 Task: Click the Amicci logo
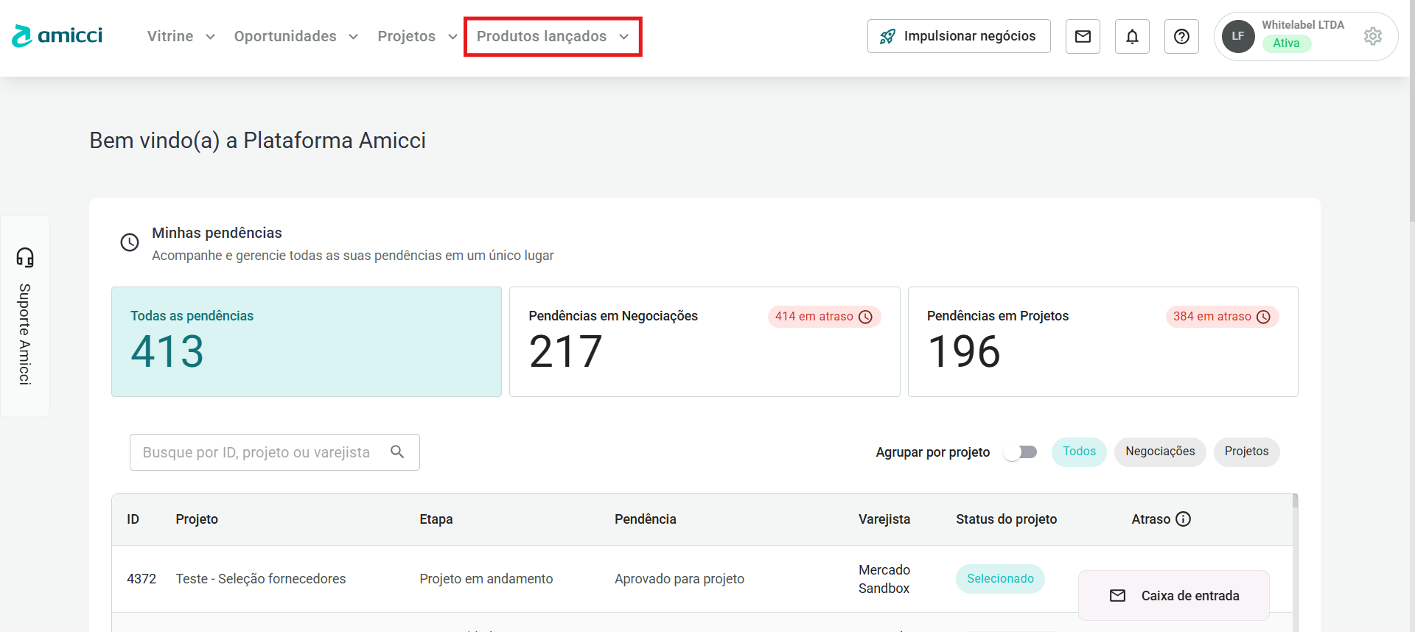click(x=57, y=36)
